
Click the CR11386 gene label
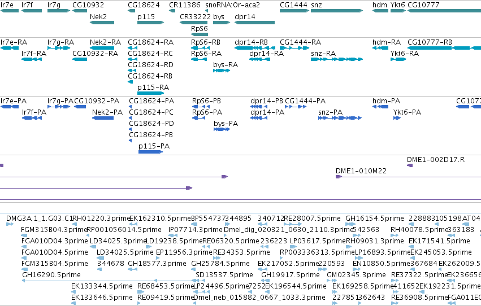click(x=185, y=5)
